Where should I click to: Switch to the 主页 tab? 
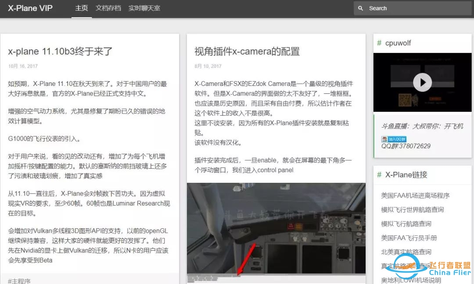coord(82,8)
